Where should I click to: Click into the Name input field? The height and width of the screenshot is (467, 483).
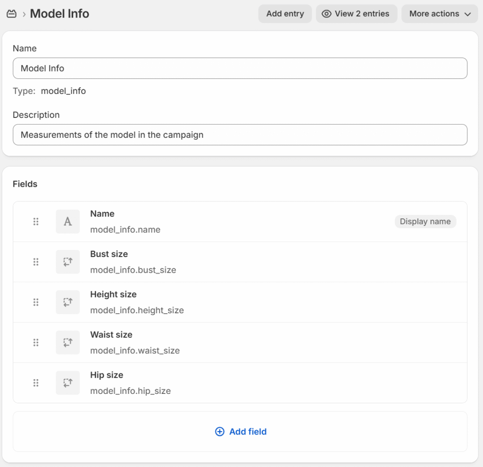pyautogui.click(x=240, y=68)
